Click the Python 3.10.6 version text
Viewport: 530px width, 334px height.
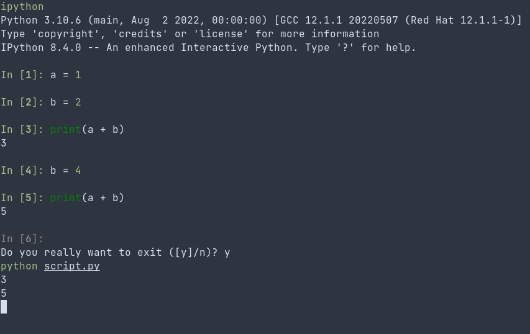(x=41, y=20)
